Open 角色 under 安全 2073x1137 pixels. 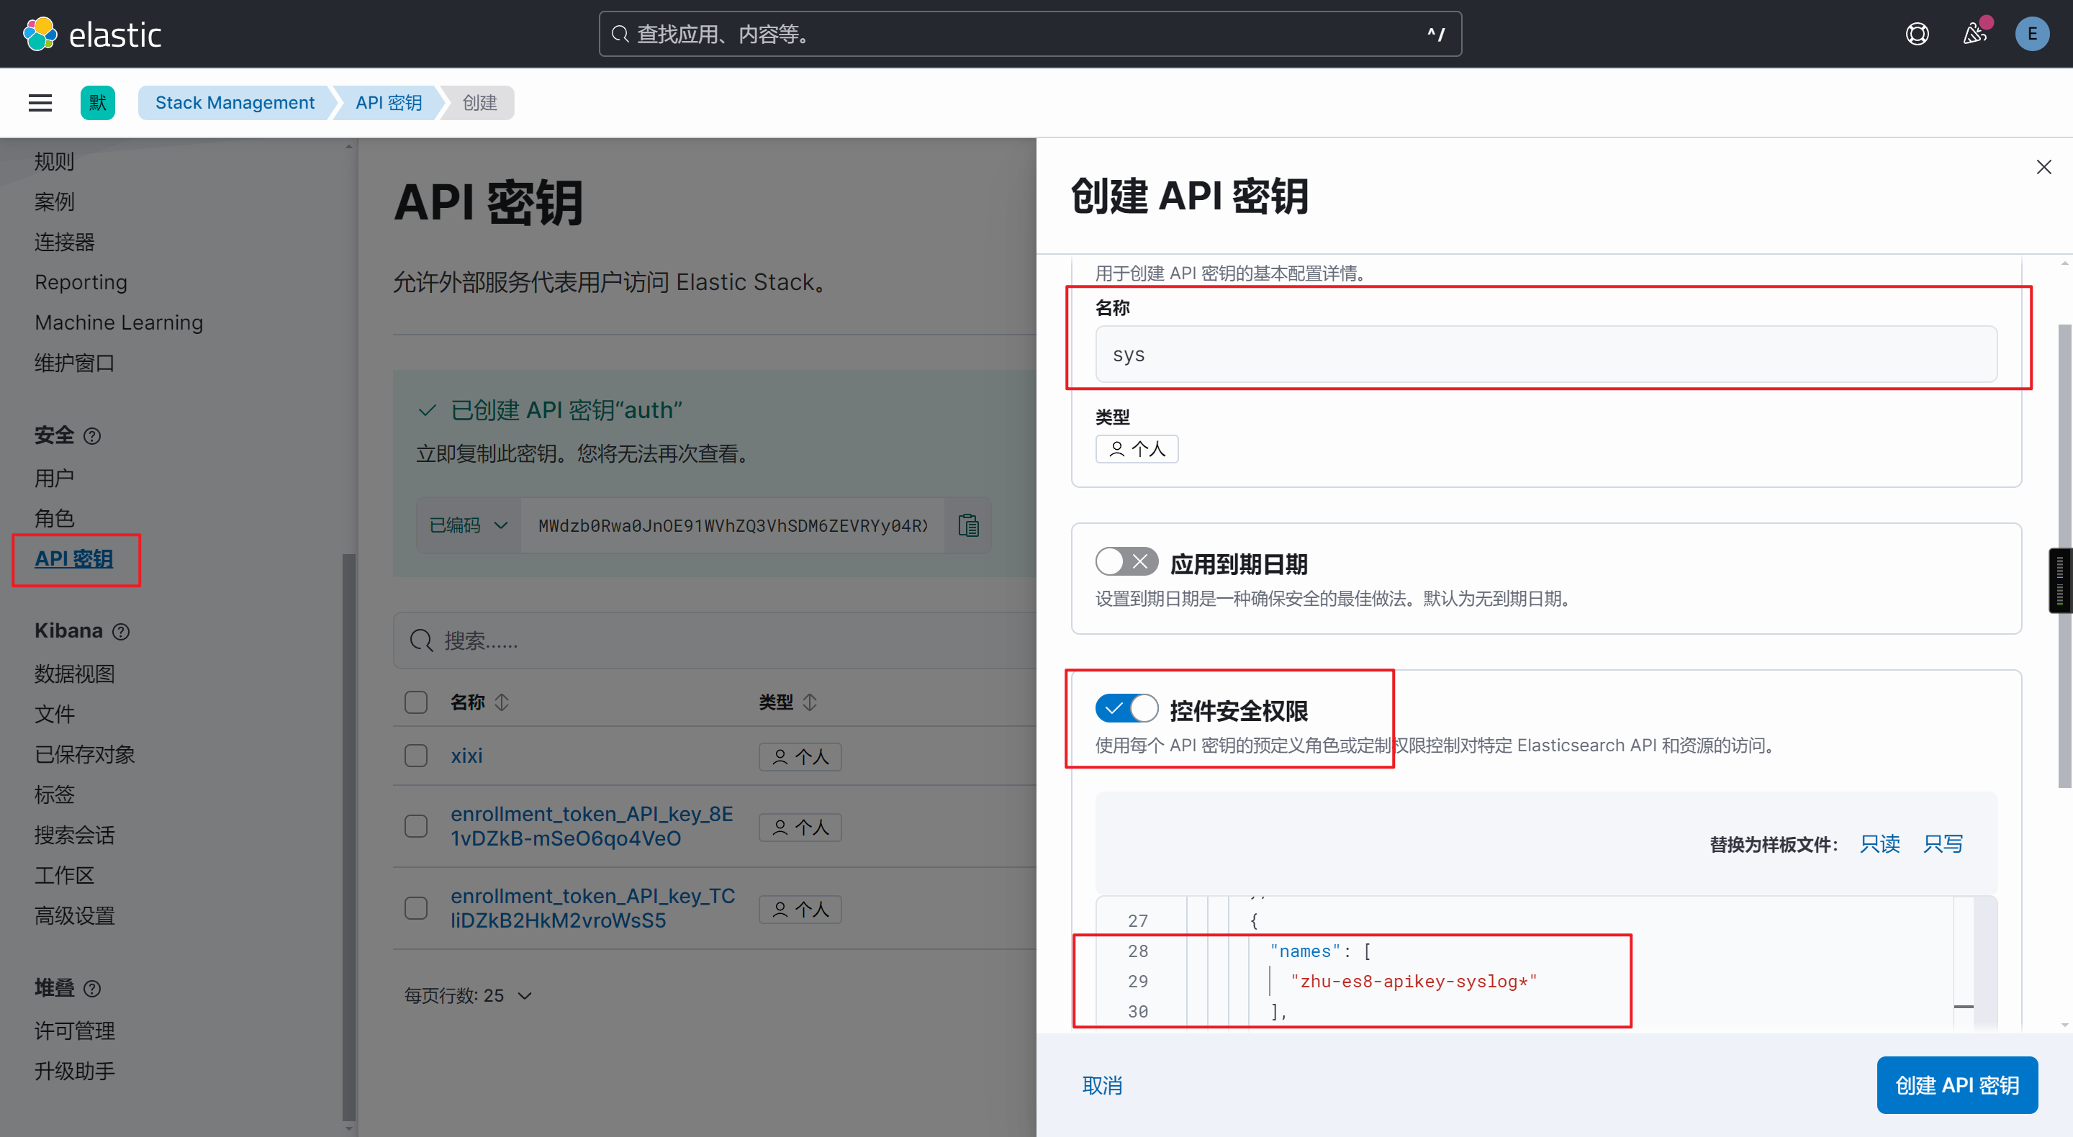[x=54, y=518]
